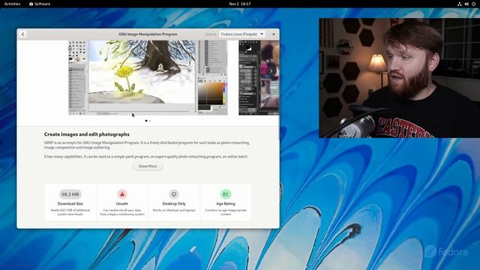Show the next screenshot with the right arrow

coord(271,71)
